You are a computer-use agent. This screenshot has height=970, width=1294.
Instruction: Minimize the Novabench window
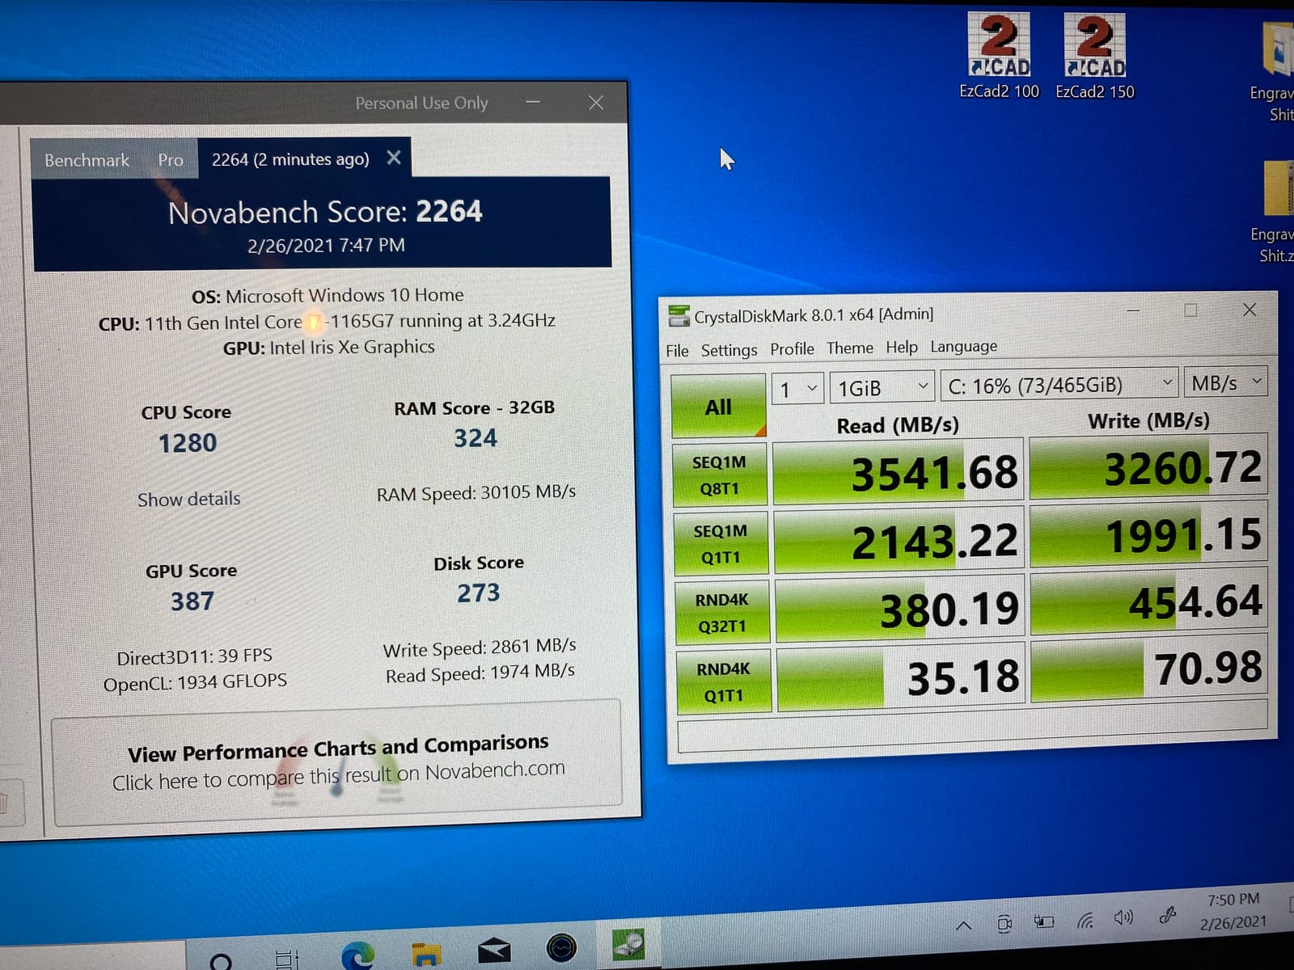pos(533,102)
